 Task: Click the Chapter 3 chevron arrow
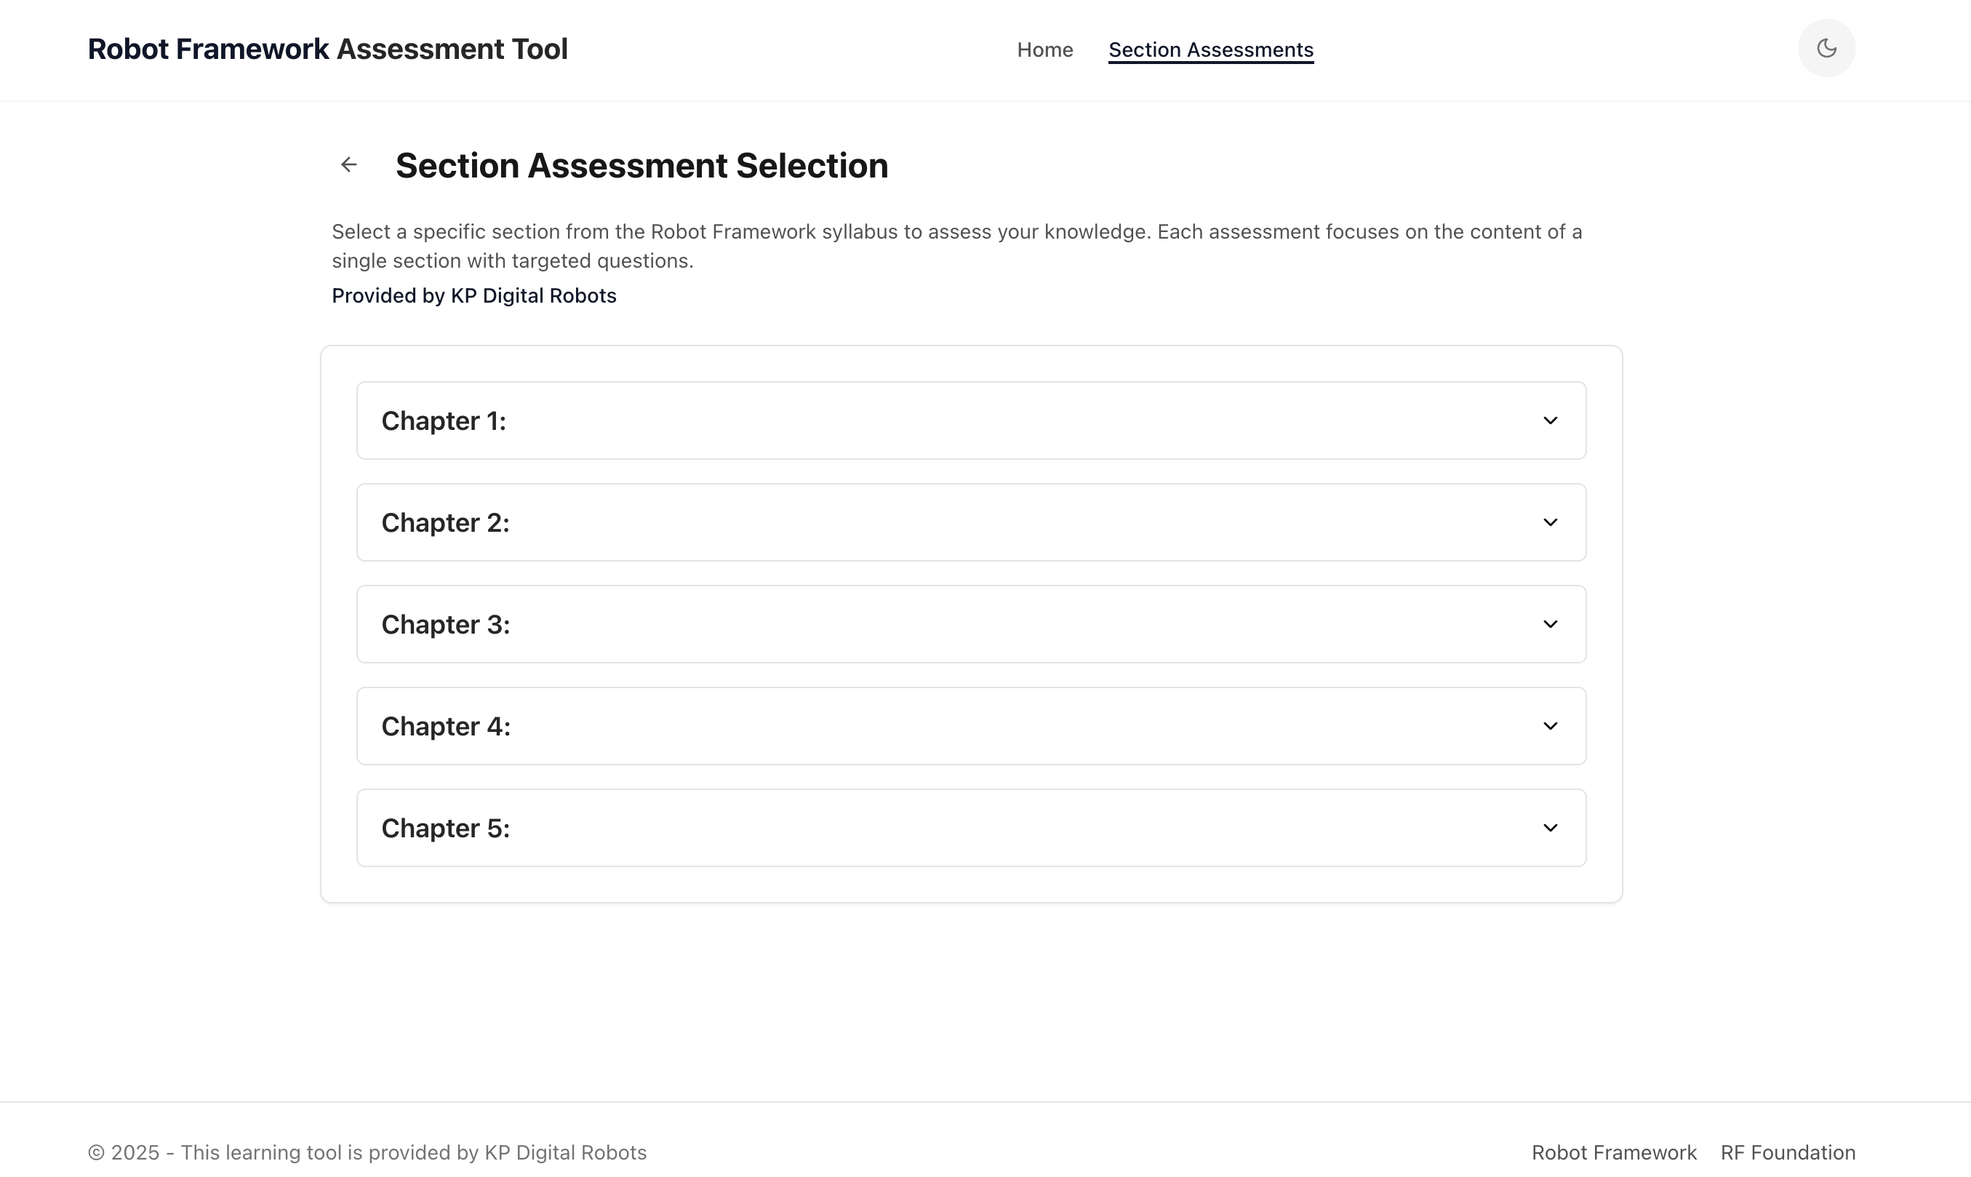coord(1550,624)
